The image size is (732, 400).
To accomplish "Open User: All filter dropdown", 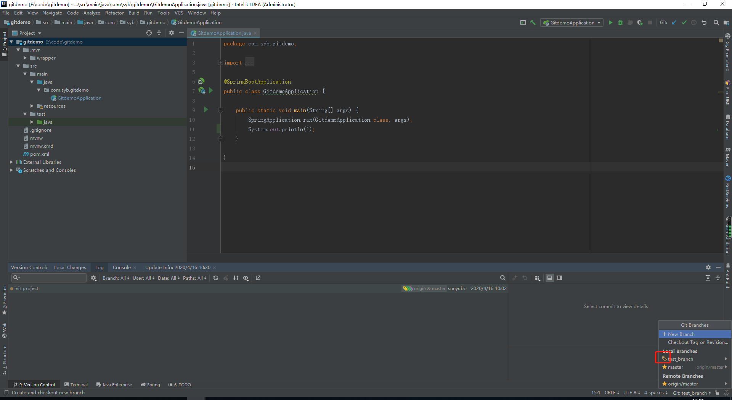I will click(x=143, y=278).
